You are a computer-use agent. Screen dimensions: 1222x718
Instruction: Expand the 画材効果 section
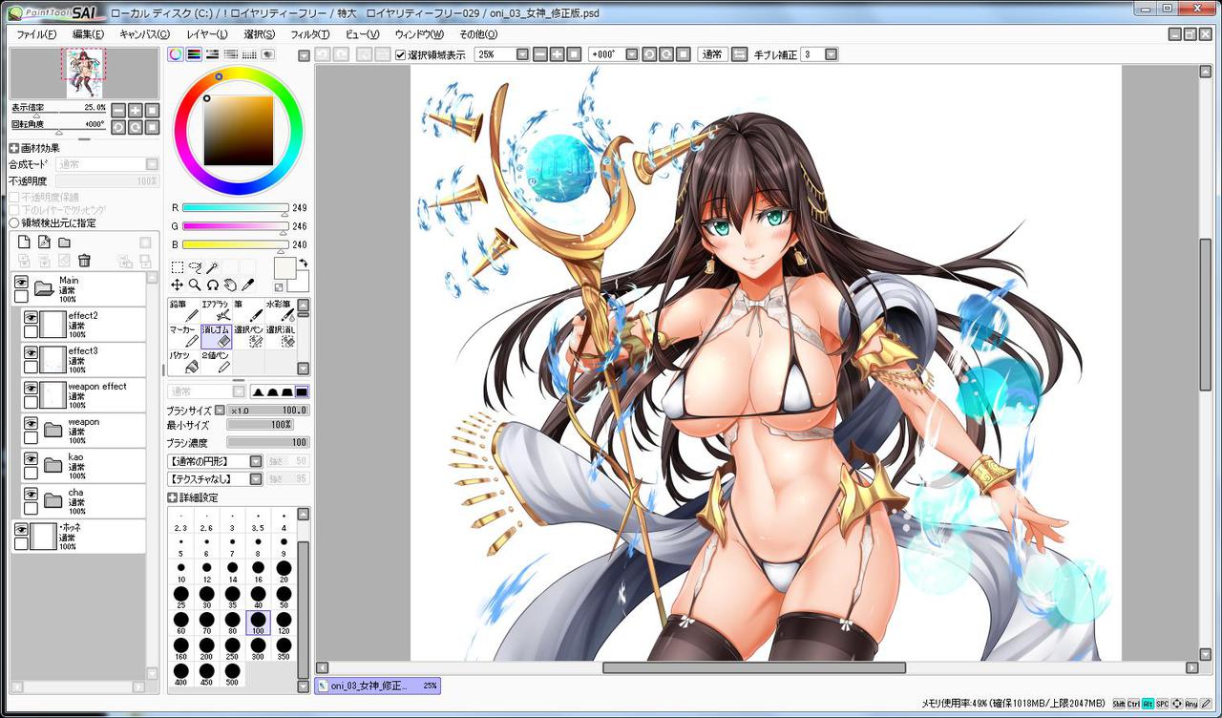(x=14, y=148)
